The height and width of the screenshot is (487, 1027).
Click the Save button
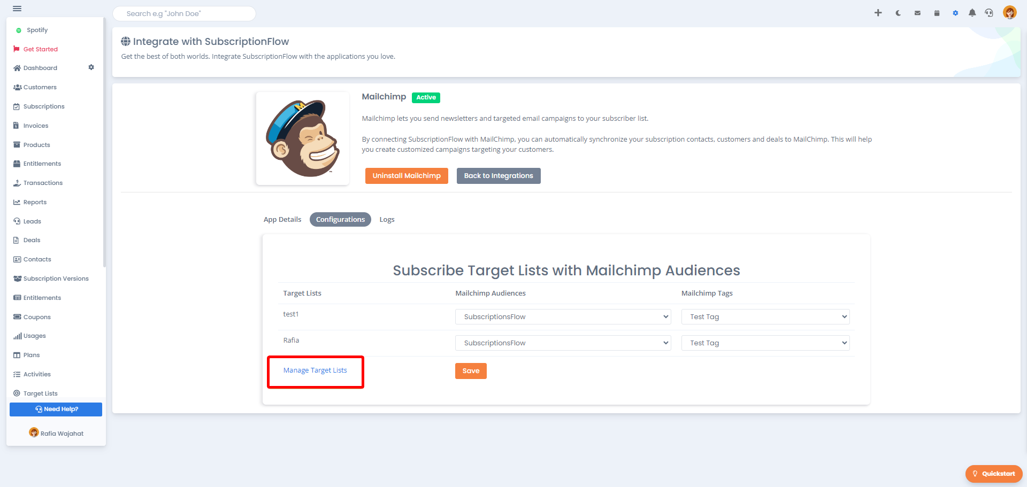click(x=471, y=371)
